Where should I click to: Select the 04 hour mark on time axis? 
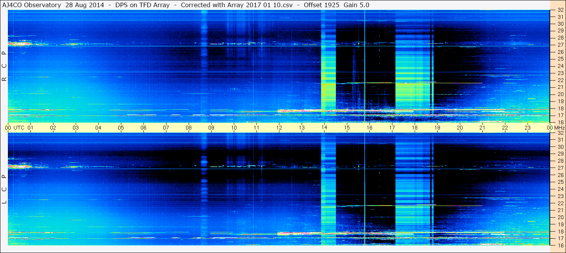[x=98, y=128]
